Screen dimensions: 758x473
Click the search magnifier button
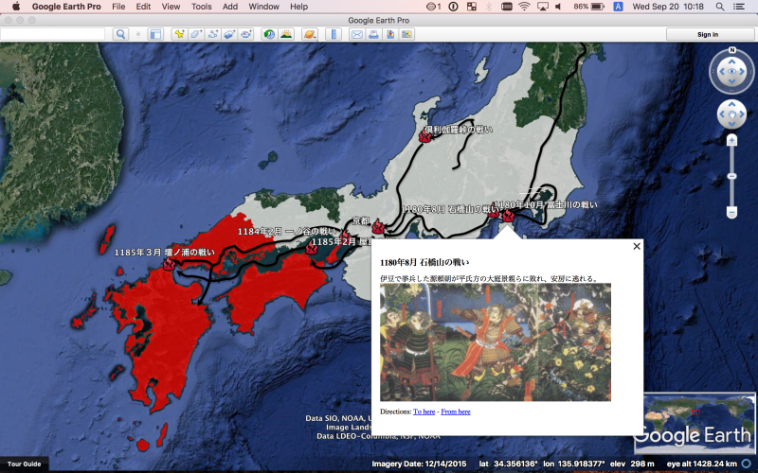pyautogui.click(x=120, y=35)
